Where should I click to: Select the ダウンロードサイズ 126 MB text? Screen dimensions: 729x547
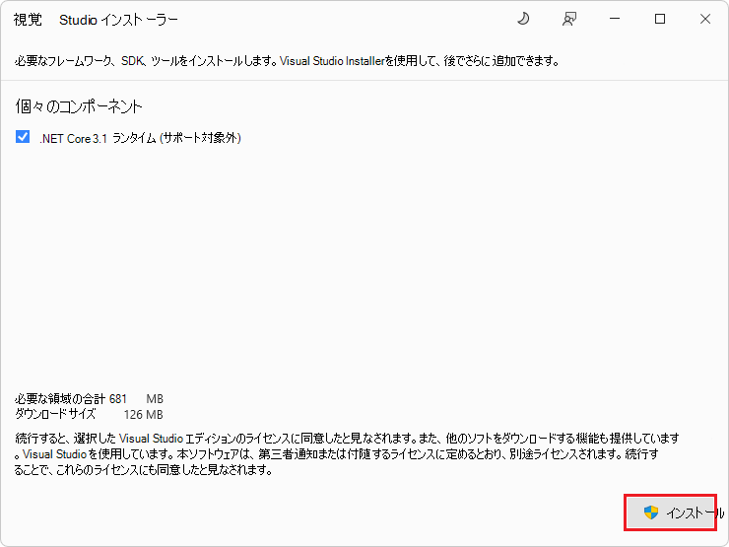point(89,414)
